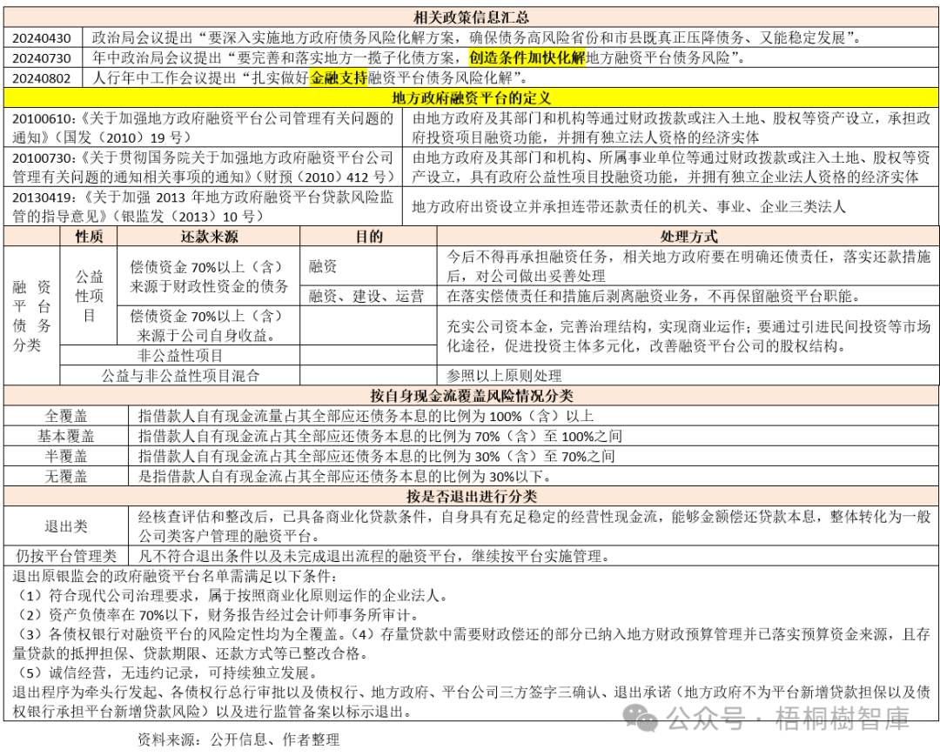Click the cell '融资、建设、运营'
This screenshot has width=940, height=756.
[x=366, y=296]
